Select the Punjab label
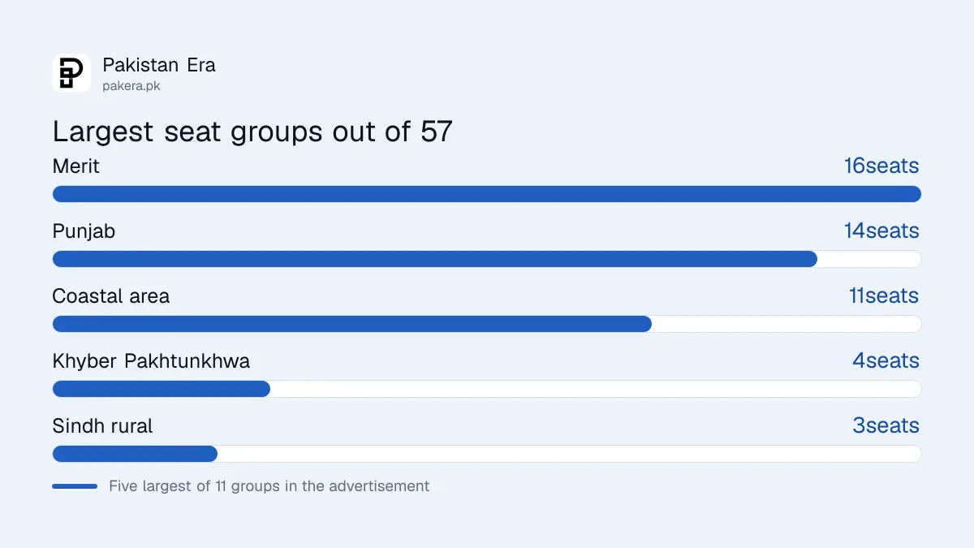974x548 pixels. coord(84,231)
